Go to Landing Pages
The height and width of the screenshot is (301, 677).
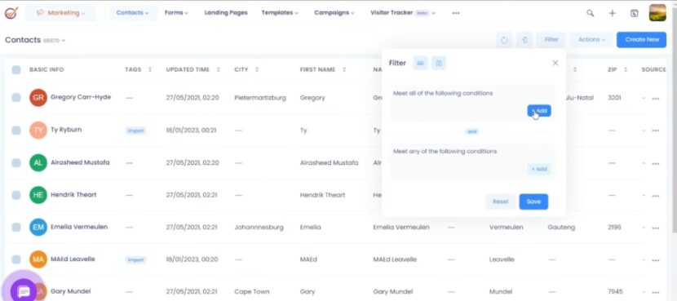[x=226, y=13]
